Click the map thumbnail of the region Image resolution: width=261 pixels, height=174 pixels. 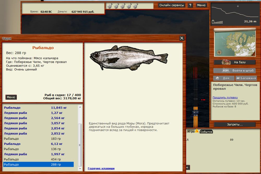tap(234, 42)
